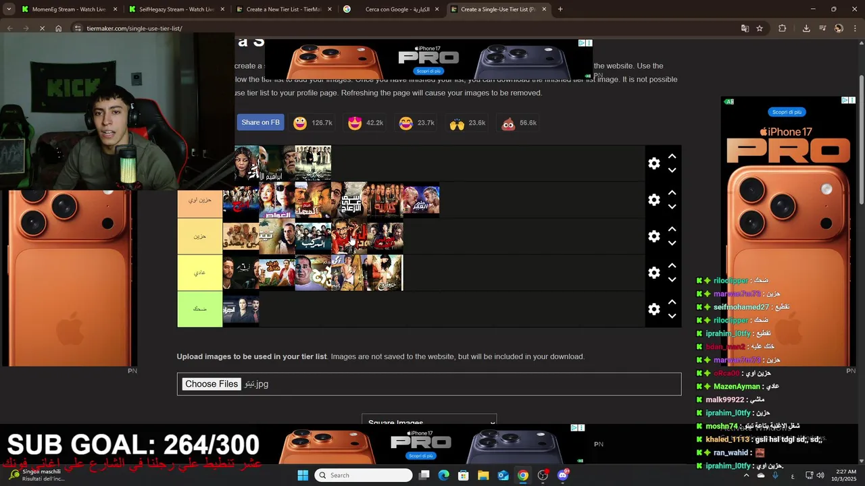This screenshot has width=865, height=486.
Task: Open settings gear for the ضحك row
Action: pyautogui.click(x=653, y=309)
